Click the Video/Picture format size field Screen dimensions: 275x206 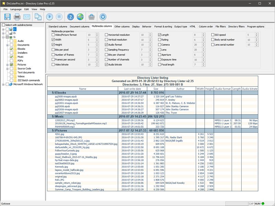click(x=91, y=35)
